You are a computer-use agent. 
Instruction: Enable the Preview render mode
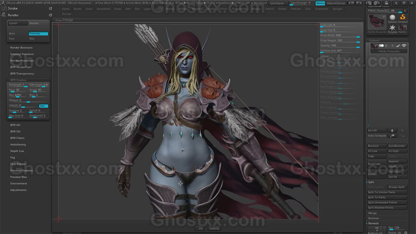click(38, 34)
